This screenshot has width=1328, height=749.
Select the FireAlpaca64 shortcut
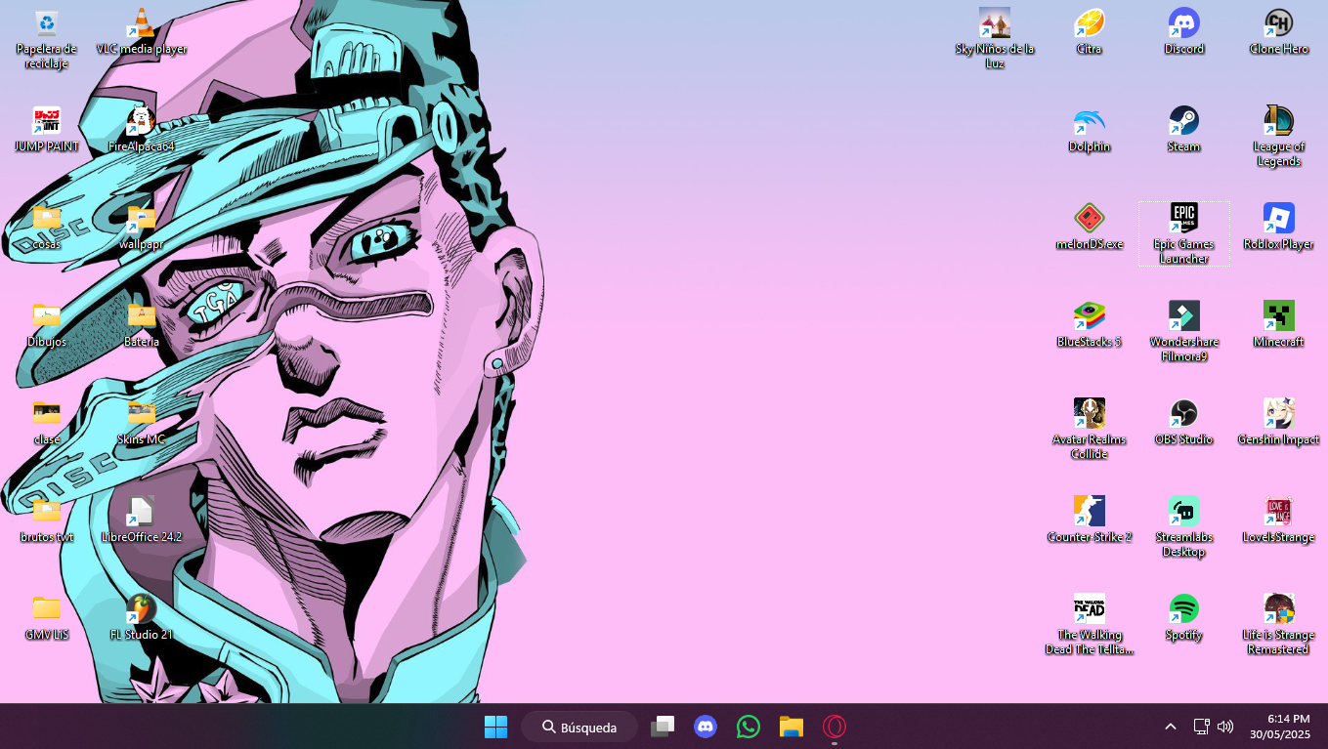pyautogui.click(x=142, y=130)
